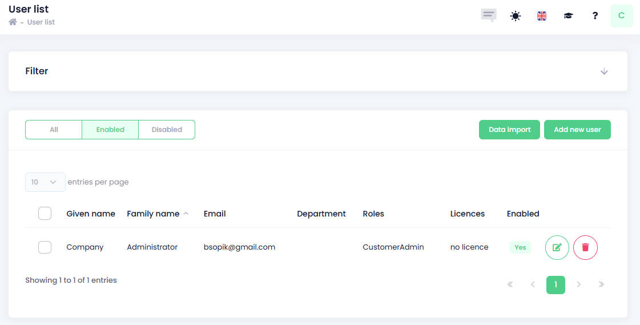Viewport: 640px width, 325px height.
Task: Check the Company Administrator row checkbox
Action: coord(45,247)
